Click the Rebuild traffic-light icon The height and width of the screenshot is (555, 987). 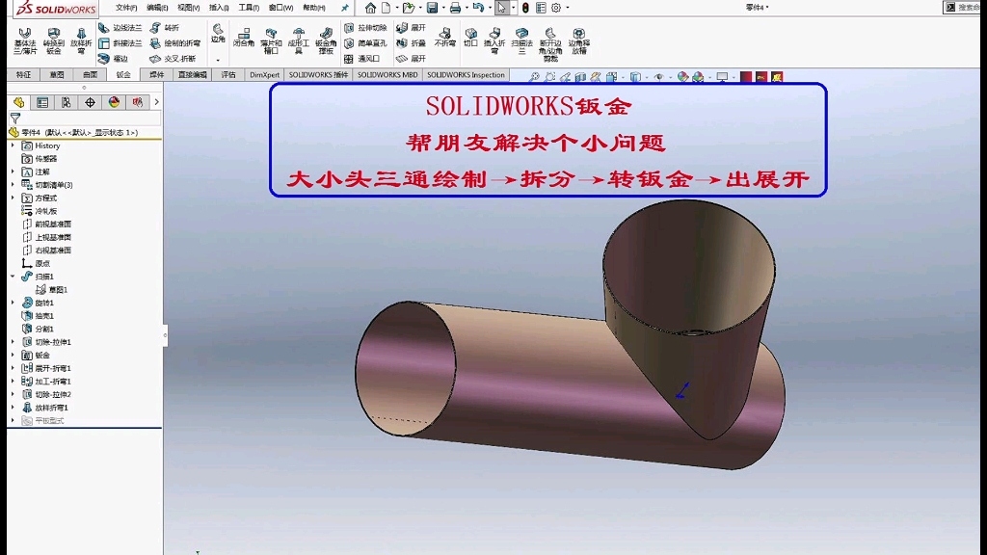[x=525, y=8]
